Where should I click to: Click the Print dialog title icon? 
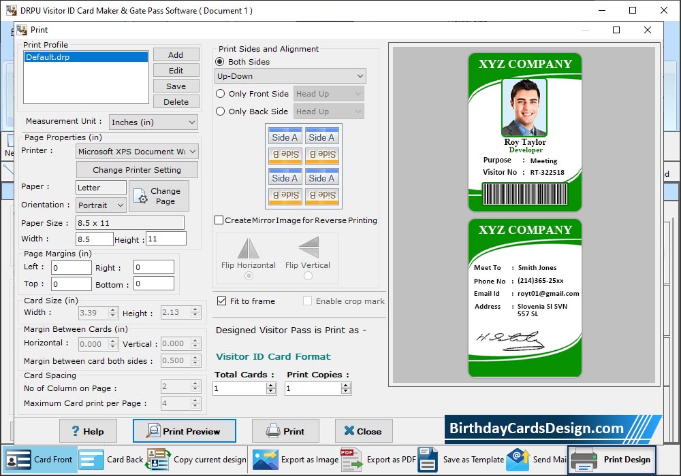[22, 30]
